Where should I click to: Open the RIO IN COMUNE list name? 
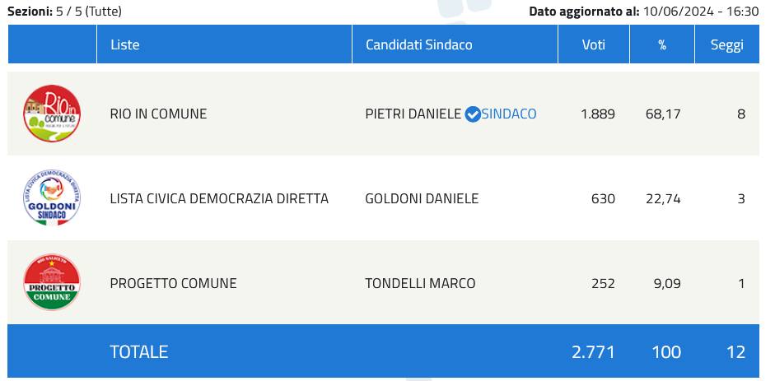(158, 114)
